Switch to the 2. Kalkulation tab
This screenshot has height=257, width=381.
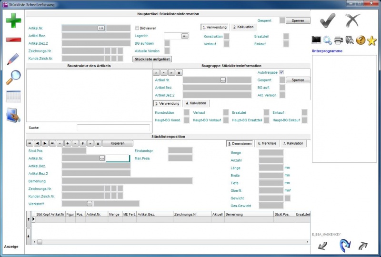pyautogui.click(x=243, y=27)
